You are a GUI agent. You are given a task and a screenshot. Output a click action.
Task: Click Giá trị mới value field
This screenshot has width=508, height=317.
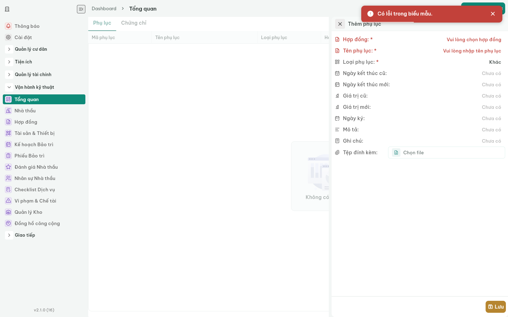(491, 107)
